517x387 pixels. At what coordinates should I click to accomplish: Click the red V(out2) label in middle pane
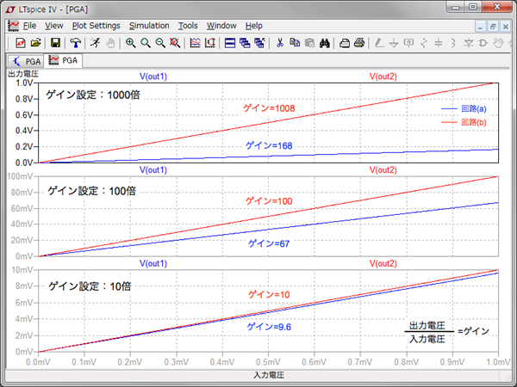(383, 169)
